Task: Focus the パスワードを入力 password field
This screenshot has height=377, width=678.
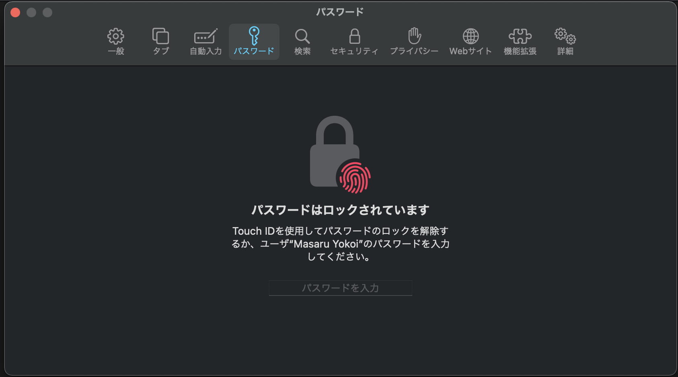Action: pyautogui.click(x=340, y=288)
